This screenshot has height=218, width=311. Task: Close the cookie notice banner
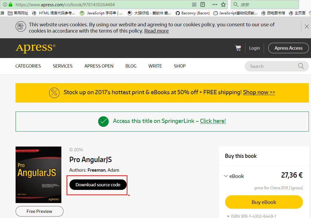(307, 26)
